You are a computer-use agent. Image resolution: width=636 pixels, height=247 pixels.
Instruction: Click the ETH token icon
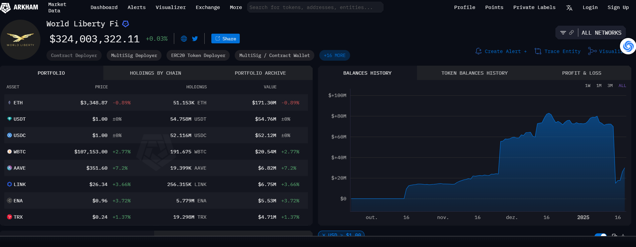9,103
